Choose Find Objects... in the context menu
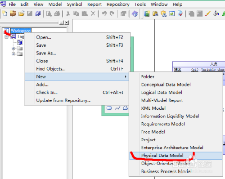The width and height of the screenshot is (225, 179). (x=77, y=69)
